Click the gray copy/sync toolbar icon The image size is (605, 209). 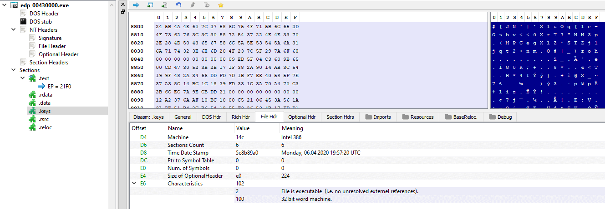point(207,5)
